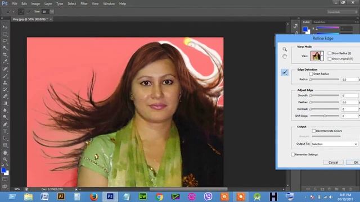
Task: Select the Path Selection tool
Action: 5,138
